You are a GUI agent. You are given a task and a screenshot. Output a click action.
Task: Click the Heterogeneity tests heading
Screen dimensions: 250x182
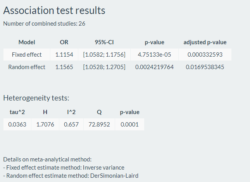(36, 98)
